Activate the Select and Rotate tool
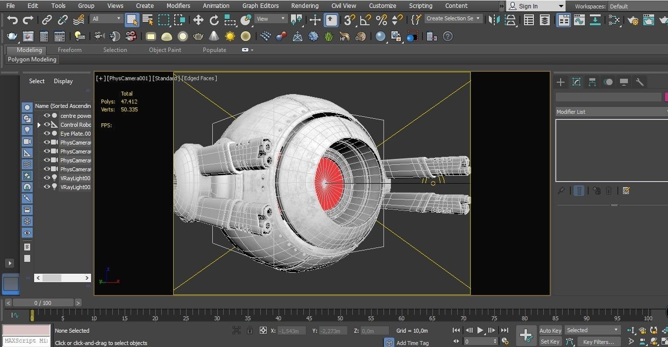This screenshot has width=668, height=347. 214,20
